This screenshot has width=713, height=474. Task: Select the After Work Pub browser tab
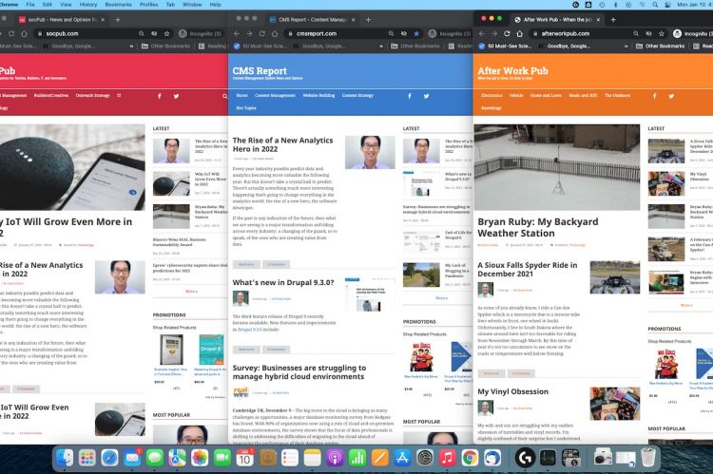point(557,20)
